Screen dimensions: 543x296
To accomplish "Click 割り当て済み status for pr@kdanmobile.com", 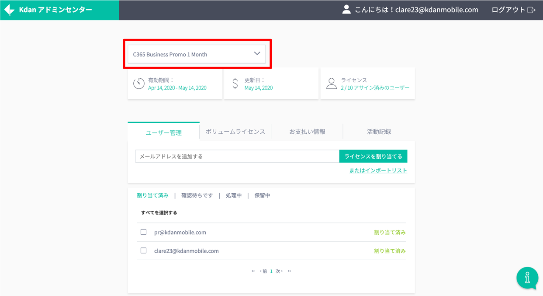I will [x=390, y=233].
